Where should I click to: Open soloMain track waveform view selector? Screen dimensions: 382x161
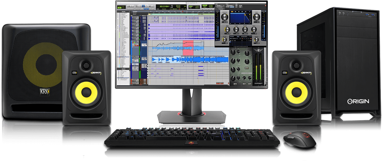tap(135, 60)
